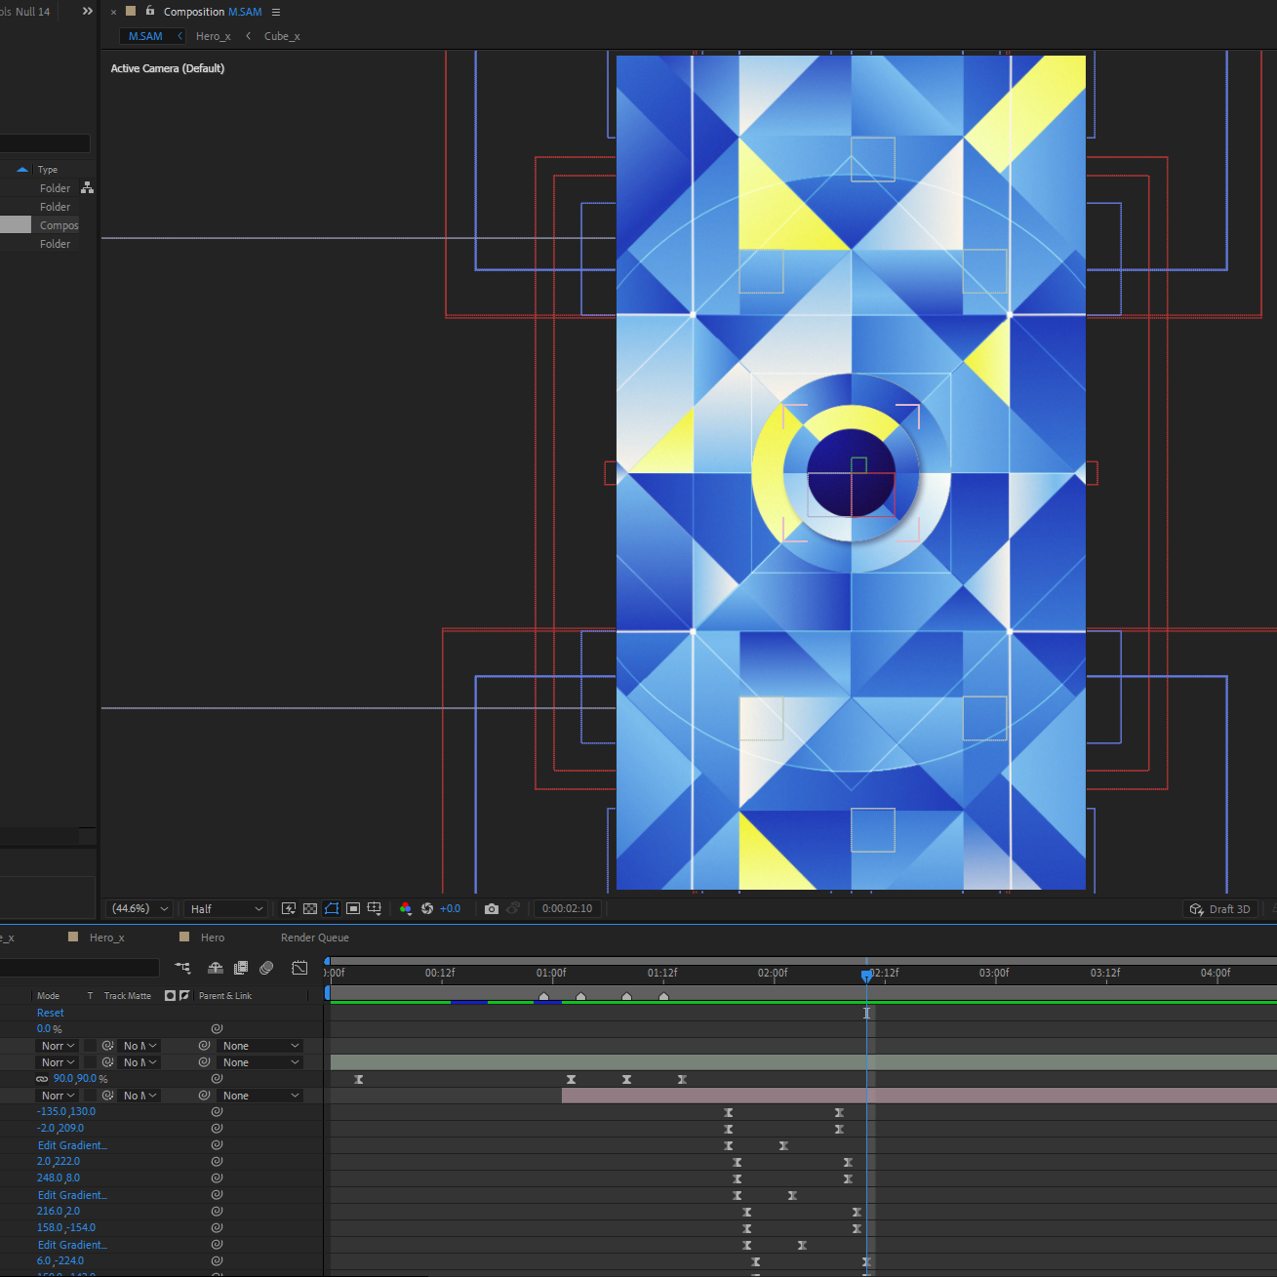Switch to the Hero_x timeline tab
The width and height of the screenshot is (1277, 1277).
(106, 938)
